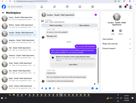Screen dimensions: 136x103
Task: Click Learn More in the scam warning
Action: click(x=73, y=65)
